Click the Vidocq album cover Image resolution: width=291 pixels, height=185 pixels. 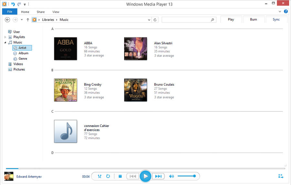[x=136, y=90]
